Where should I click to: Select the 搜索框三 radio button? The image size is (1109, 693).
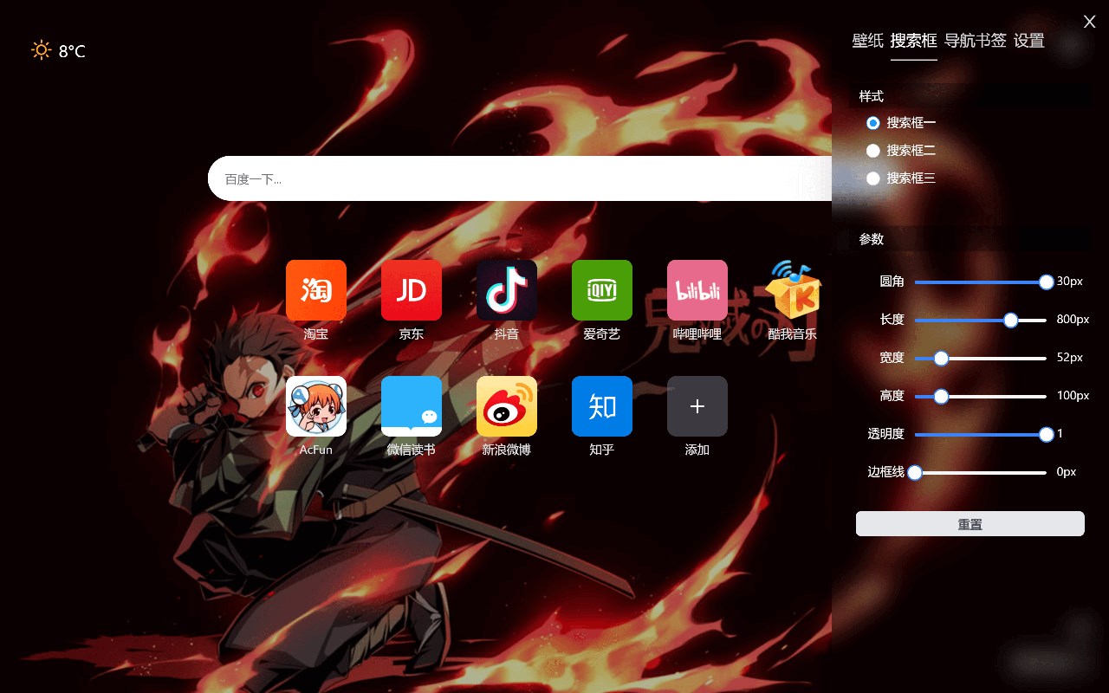[873, 178]
